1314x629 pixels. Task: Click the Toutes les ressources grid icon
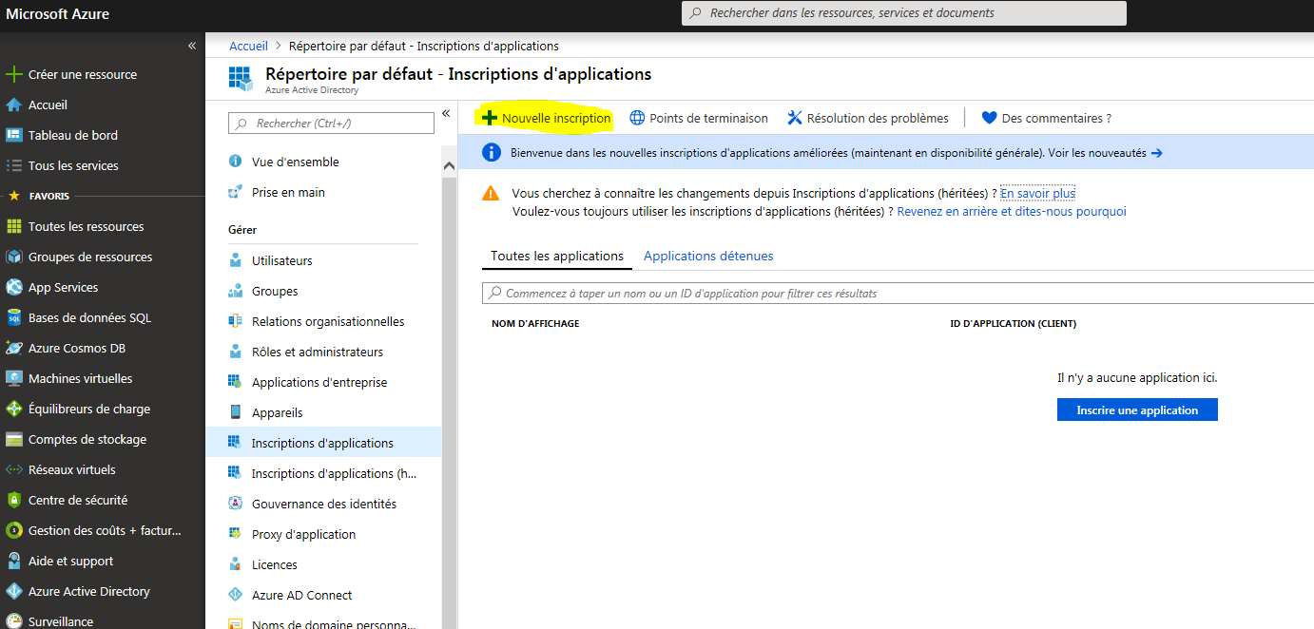click(14, 226)
